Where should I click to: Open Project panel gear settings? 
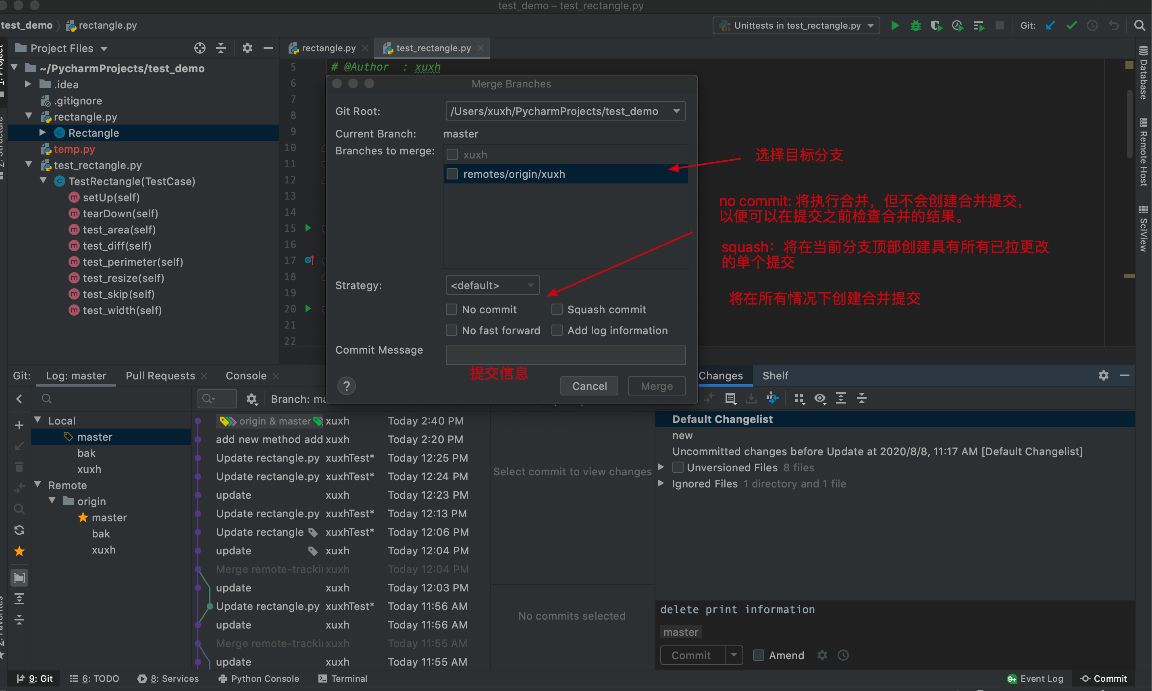[x=247, y=48]
